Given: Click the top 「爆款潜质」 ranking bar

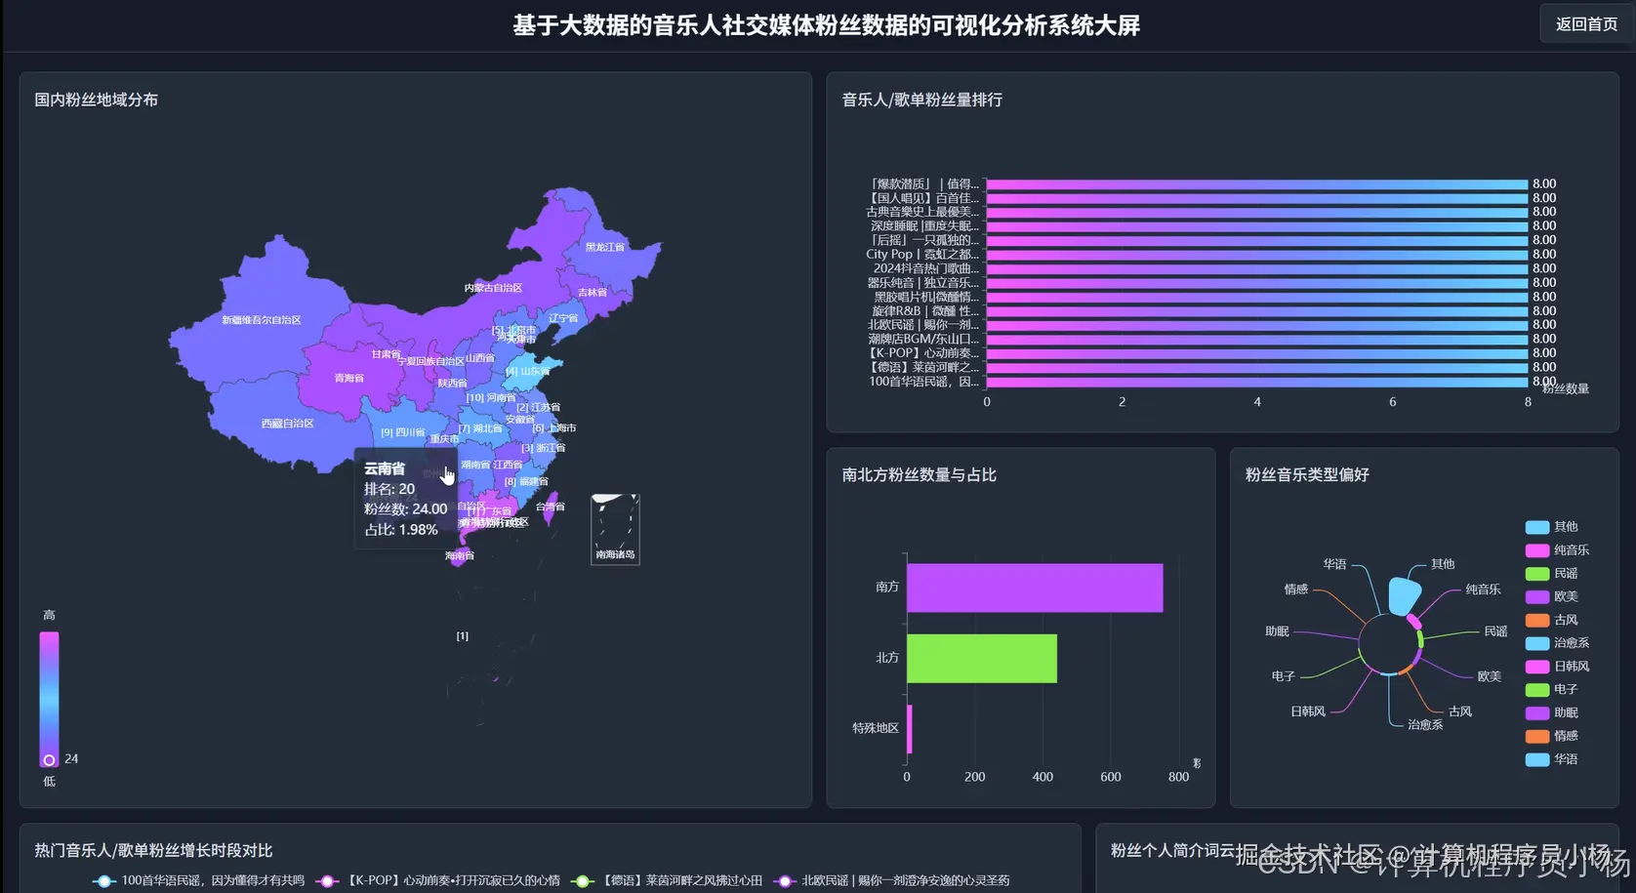Looking at the screenshot, I should click(1254, 183).
